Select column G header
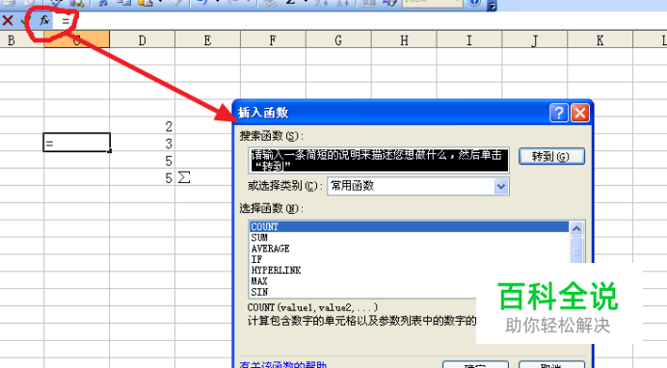667x368 pixels. 338,40
